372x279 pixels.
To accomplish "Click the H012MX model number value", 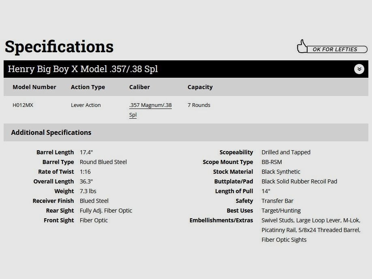I will pos(23,105).
